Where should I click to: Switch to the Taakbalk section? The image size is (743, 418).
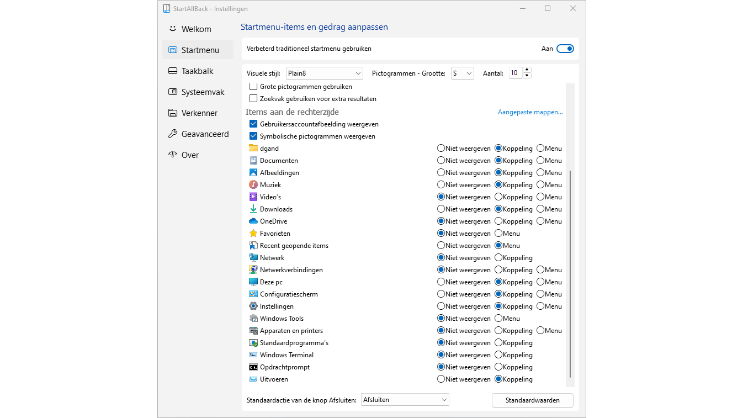pos(197,71)
